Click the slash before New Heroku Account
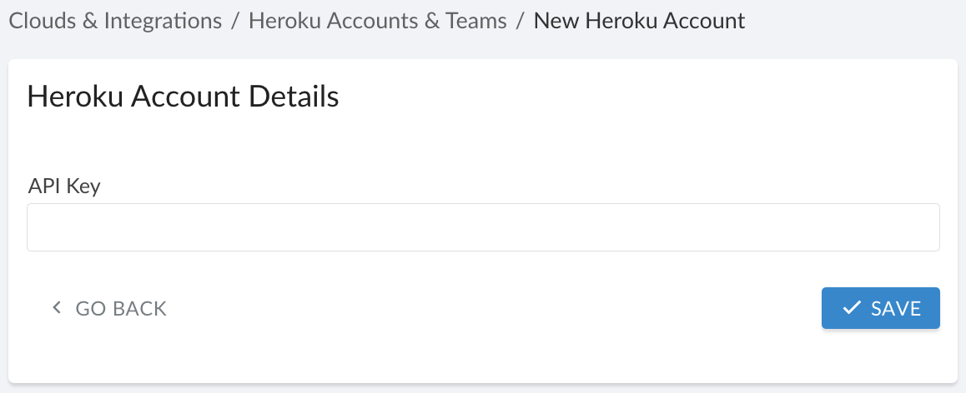This screenshot has height=393, width=966. click(521, 20)
